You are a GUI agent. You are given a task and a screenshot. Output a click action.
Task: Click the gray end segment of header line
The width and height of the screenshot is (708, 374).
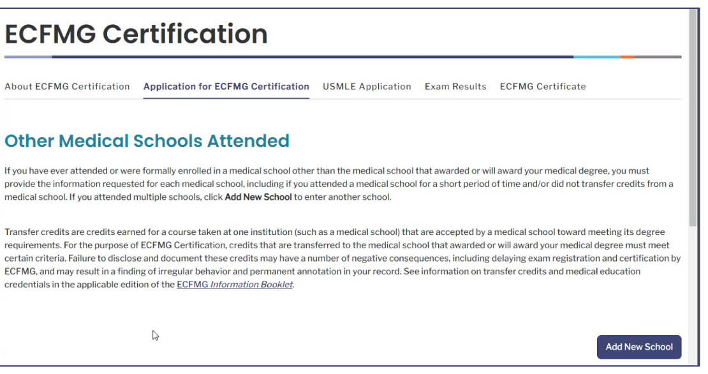658,57
